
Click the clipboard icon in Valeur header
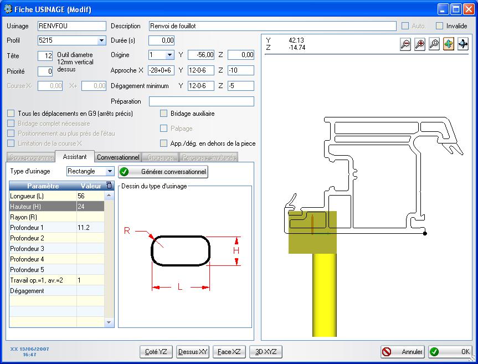109,186
